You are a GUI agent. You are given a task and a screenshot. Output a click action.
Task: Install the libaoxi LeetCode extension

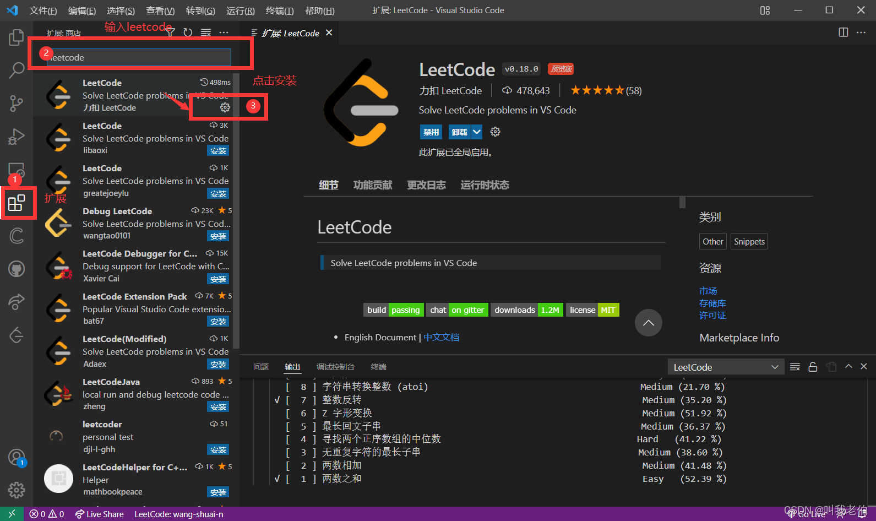tap(218, 151)
